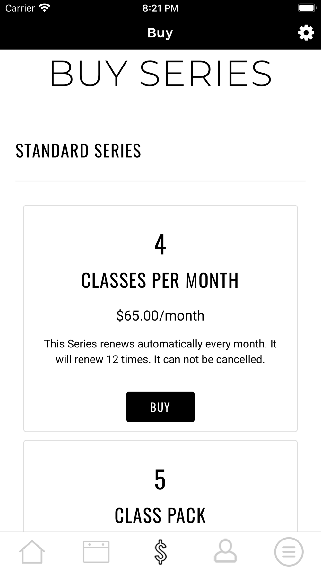
Task: Open the settings gear icon
Action: 306,33
